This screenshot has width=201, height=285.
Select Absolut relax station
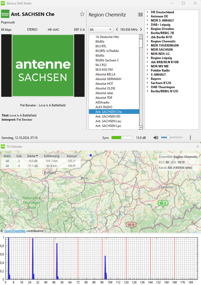tap(114, 93)
